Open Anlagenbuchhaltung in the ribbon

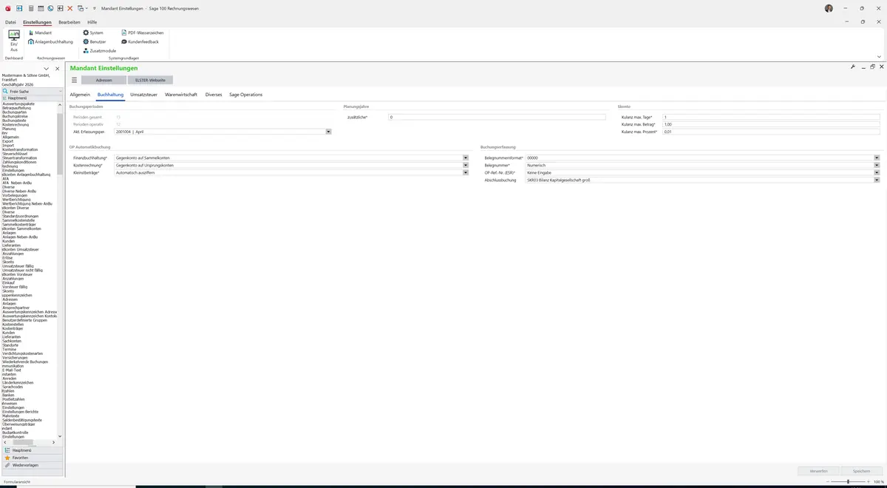(x=51, y=42)
